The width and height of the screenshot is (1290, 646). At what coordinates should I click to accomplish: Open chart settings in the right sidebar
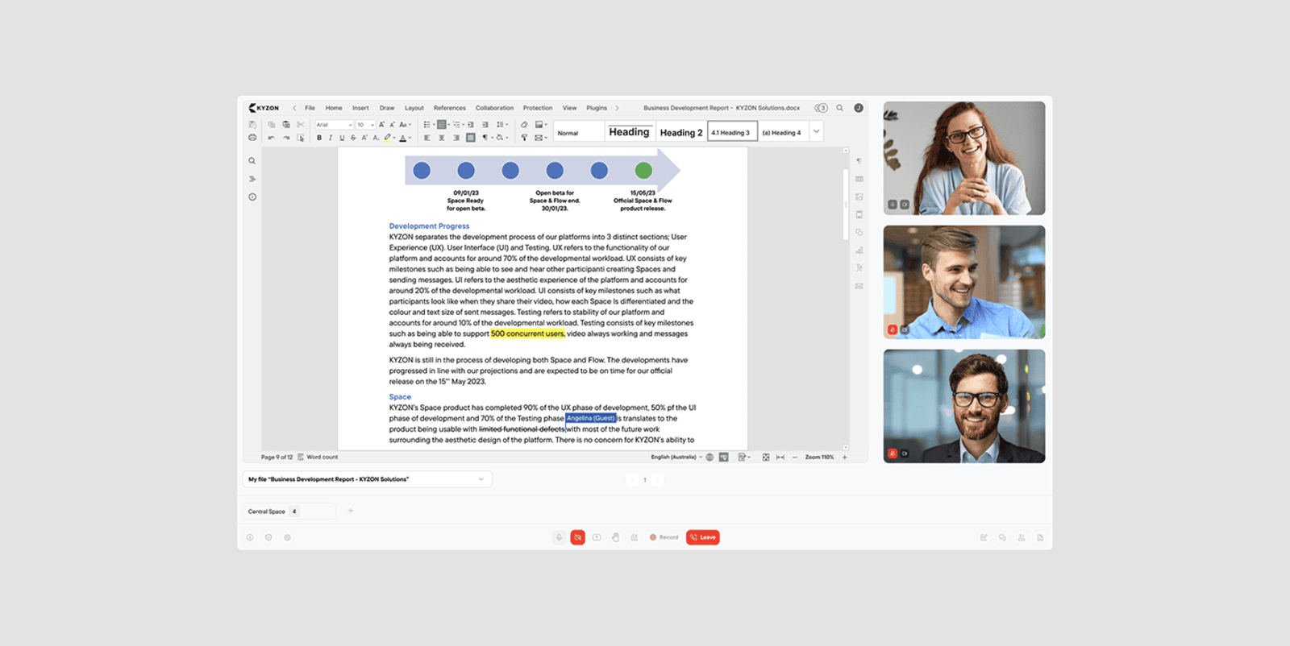click(x=859, y=250)
